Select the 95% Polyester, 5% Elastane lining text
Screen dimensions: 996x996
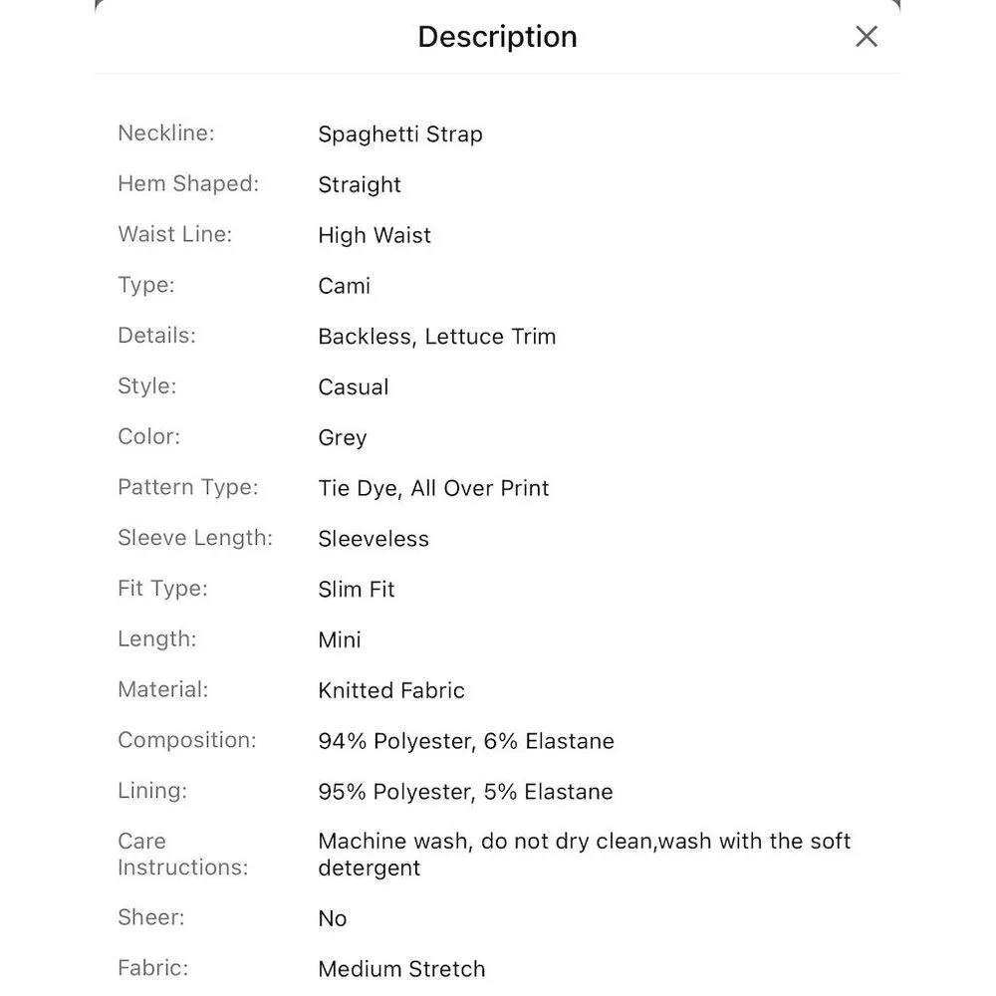465,792
